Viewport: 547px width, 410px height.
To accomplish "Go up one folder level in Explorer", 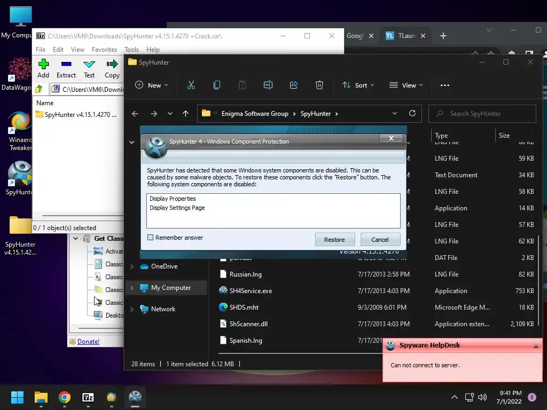I will 185,114.
